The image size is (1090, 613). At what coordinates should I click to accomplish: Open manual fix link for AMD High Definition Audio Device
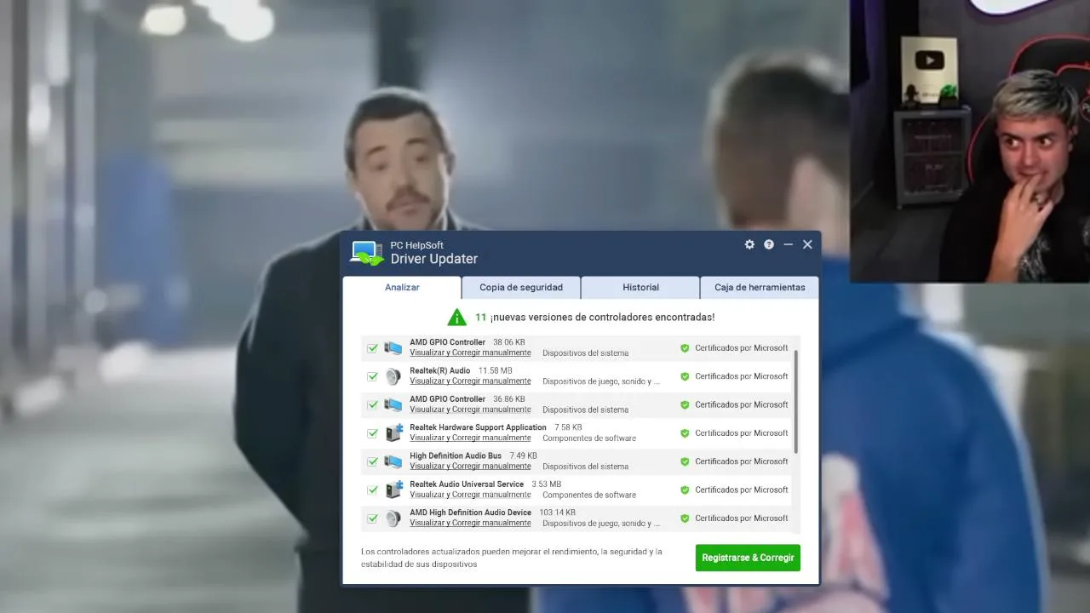click(x=470, y=523)
